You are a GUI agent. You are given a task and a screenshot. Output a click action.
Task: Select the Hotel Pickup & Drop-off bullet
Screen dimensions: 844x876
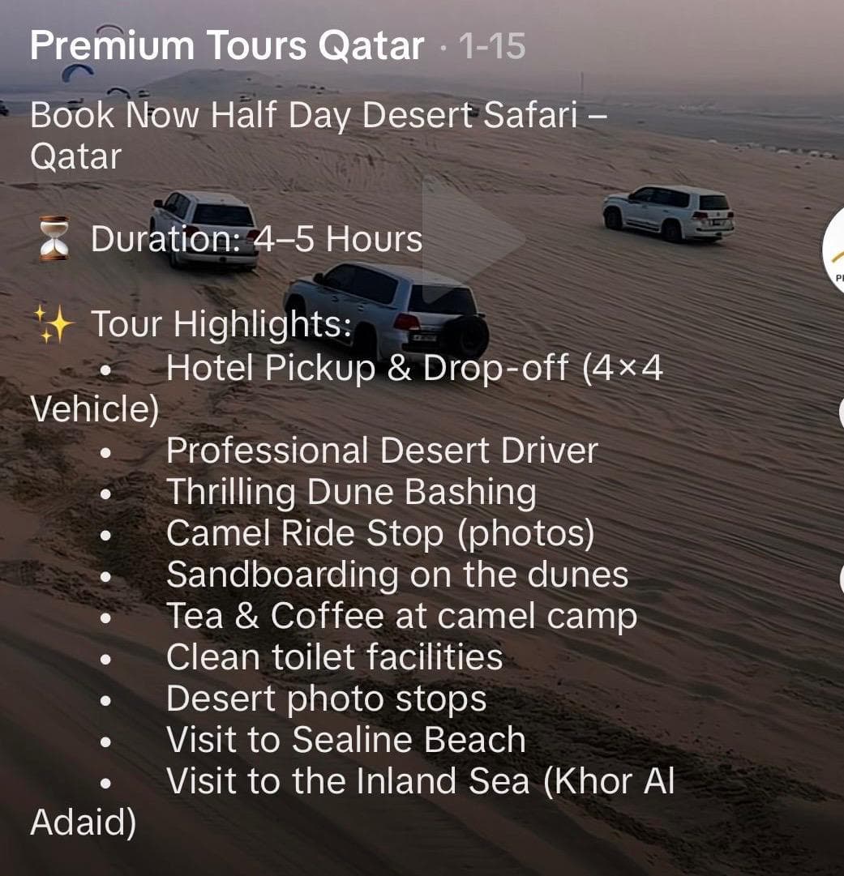pos(346,389)
